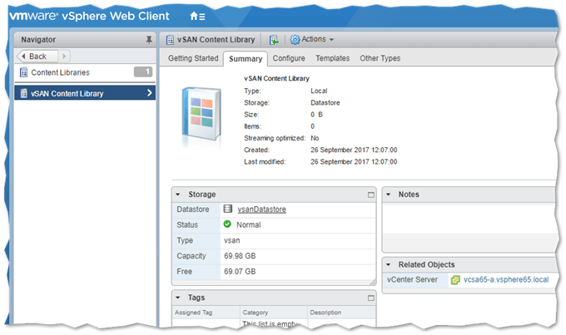Click the large content library thumbnail image
Viewport: 566px width, 335px height.
click(x=201, y=116)
